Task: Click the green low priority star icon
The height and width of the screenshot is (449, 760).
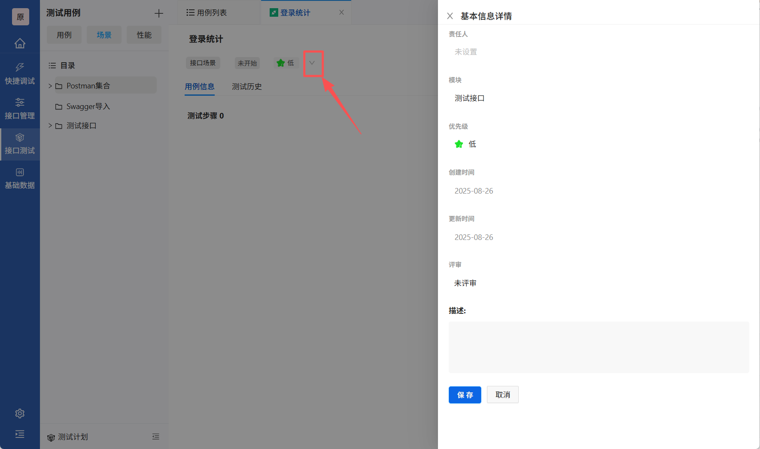Action: click(x=281, y=63)
